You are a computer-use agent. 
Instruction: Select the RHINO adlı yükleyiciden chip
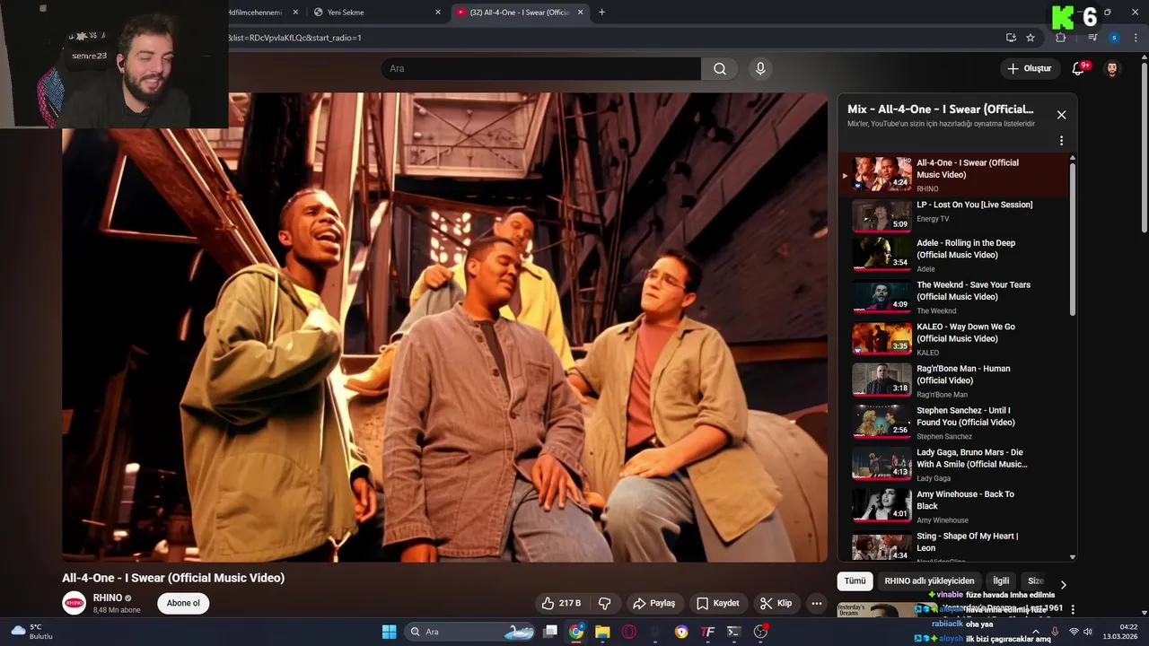[929, 581]
